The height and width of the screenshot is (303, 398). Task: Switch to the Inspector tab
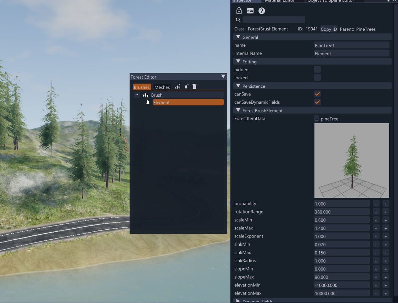246,1
